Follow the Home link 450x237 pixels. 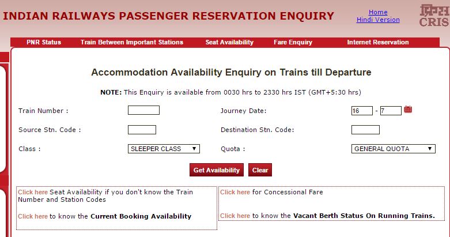pyautogui.click(x=378, y=12)
